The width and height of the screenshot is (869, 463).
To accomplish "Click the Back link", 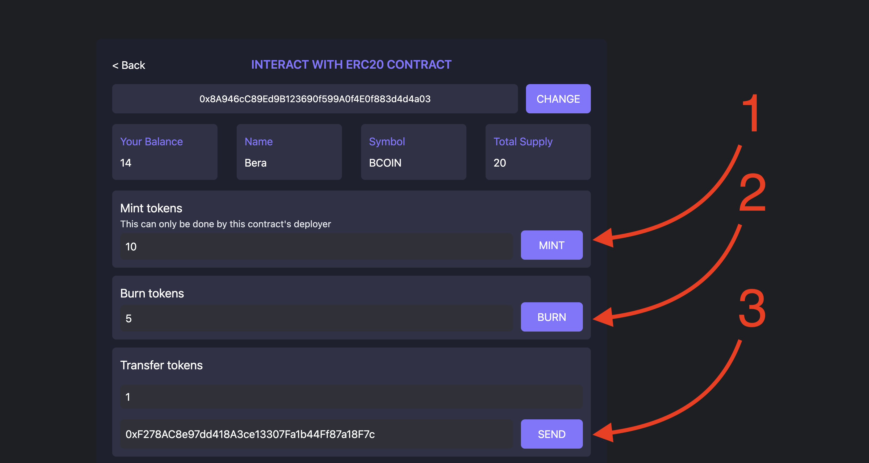I will [x=128, y=65].
